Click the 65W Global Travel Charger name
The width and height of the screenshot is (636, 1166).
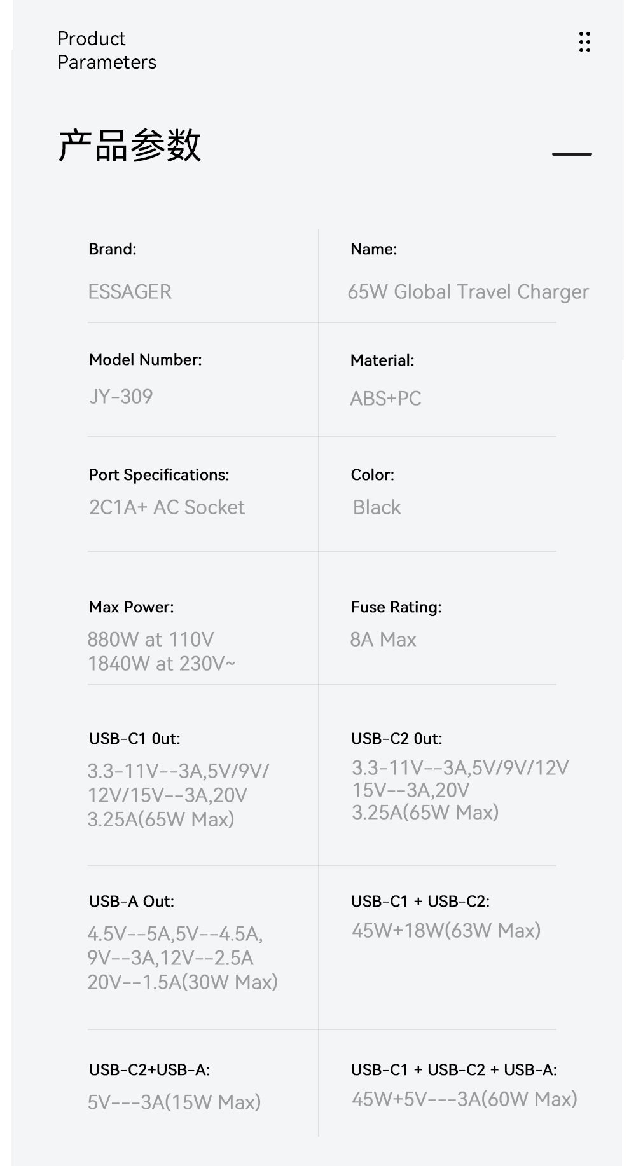click(467, 292)
